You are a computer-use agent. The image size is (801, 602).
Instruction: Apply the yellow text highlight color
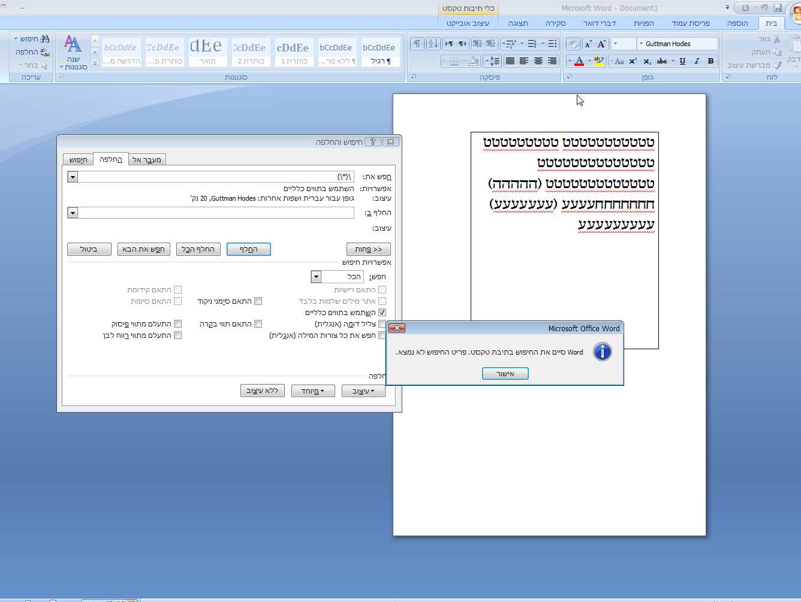tap(598, 61)
